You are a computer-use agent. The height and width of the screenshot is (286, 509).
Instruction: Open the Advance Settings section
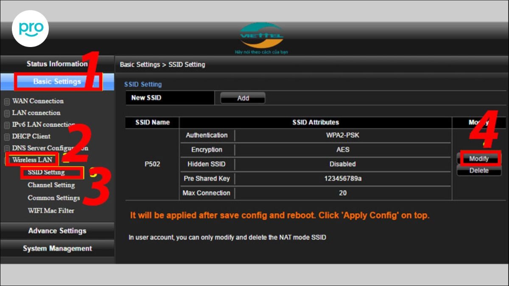(57, 231)
